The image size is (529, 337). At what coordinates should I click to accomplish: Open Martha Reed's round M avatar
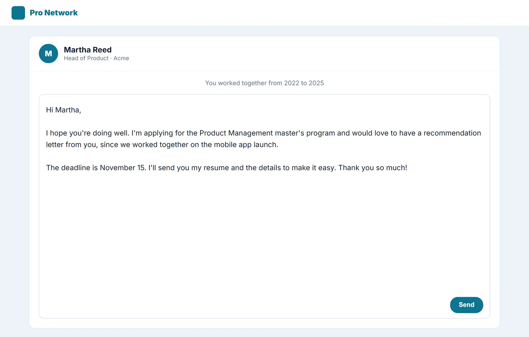48,54
